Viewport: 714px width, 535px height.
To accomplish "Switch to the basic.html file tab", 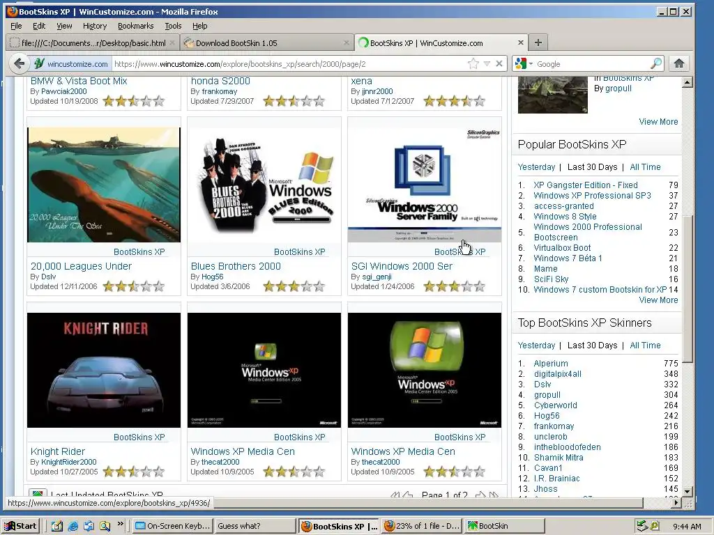I will (93, 42).
